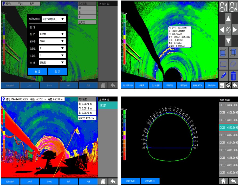Click the color legend bar beside the section profile
The width and height of the screenshot is (239, 186).
[124, 135]
